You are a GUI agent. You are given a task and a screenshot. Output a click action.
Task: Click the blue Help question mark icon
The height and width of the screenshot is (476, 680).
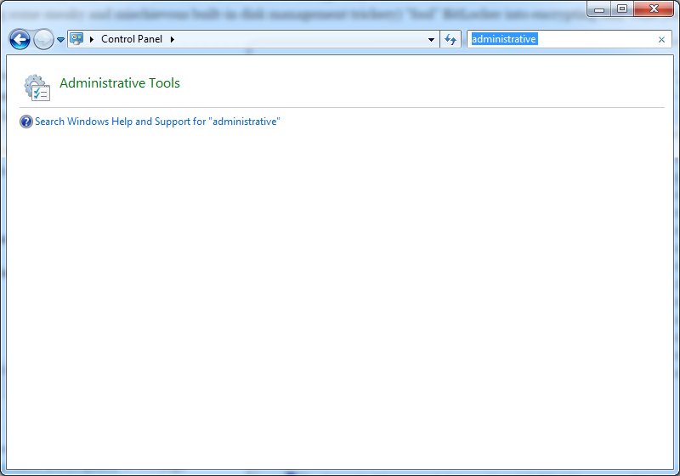(25, 122)
